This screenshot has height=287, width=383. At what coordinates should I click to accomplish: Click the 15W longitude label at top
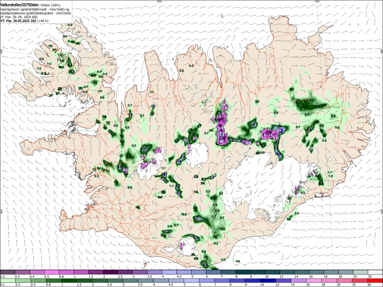(317, 1)
